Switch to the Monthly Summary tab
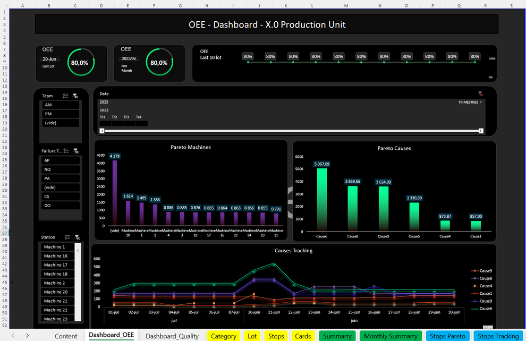 pyautogui.click(x=391, y=336)
